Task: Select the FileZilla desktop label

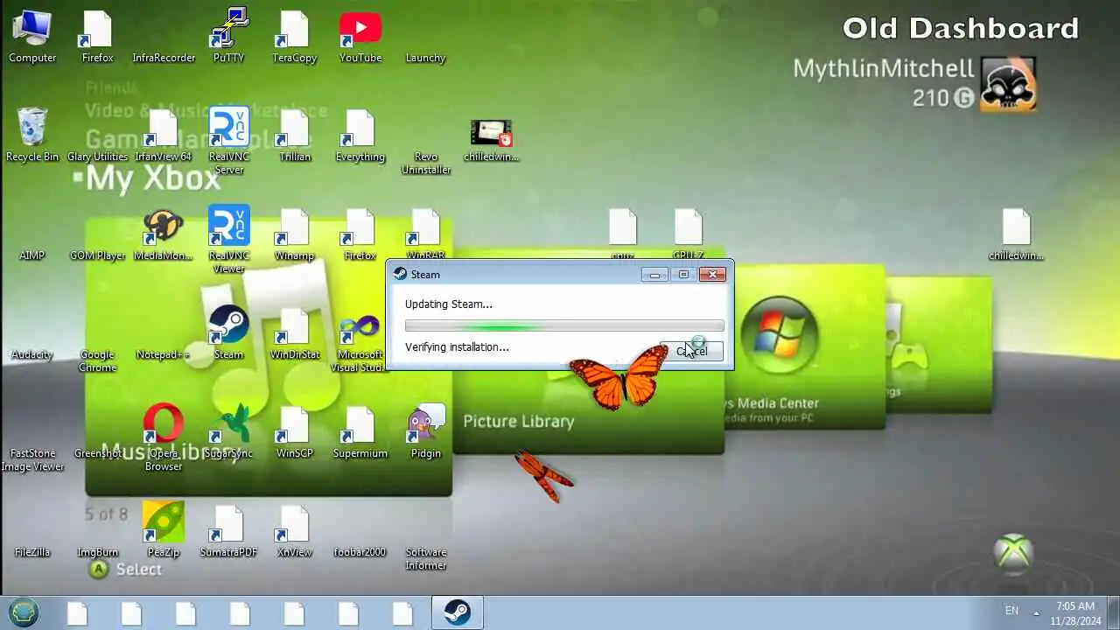Action: 32,552
